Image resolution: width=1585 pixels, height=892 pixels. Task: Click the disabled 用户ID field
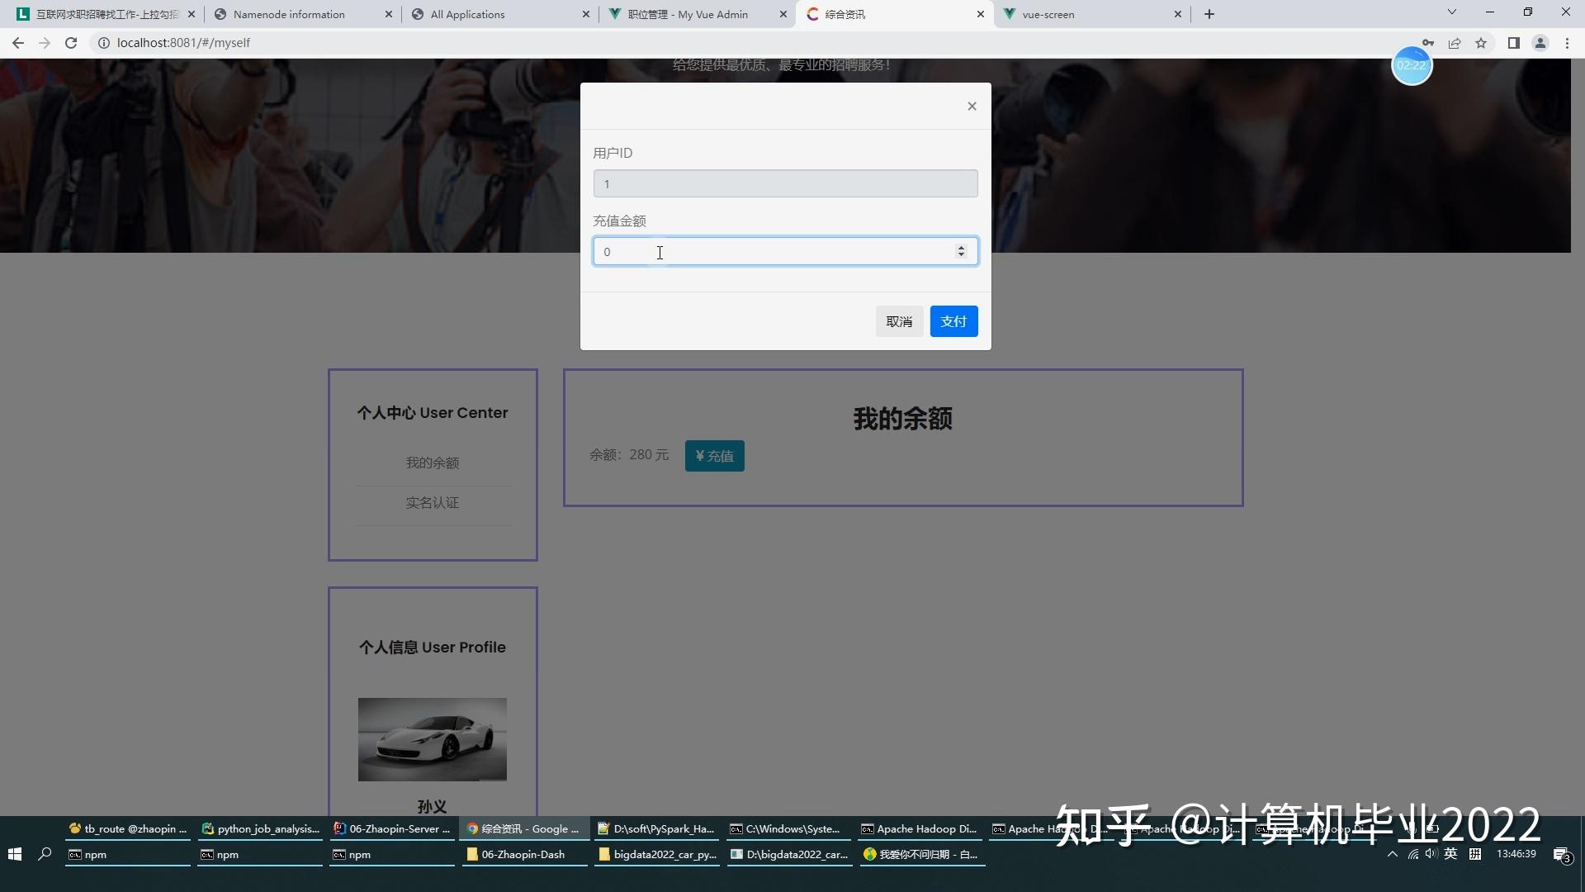point(785,184)
